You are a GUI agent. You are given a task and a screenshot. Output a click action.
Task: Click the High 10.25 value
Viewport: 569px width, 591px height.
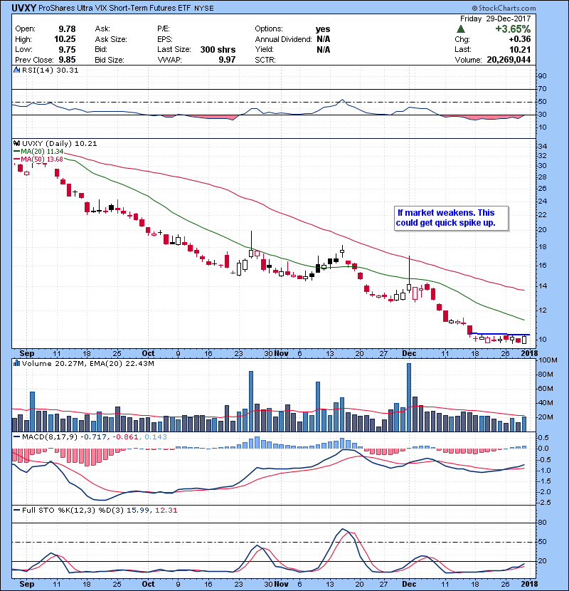(65, 39)
